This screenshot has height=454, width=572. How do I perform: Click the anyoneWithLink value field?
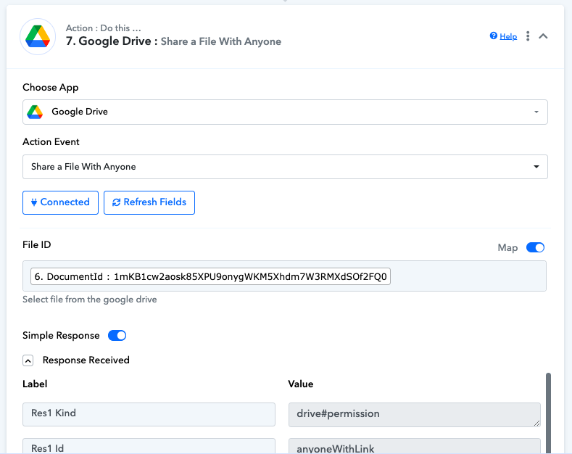(x=415, y=446)
